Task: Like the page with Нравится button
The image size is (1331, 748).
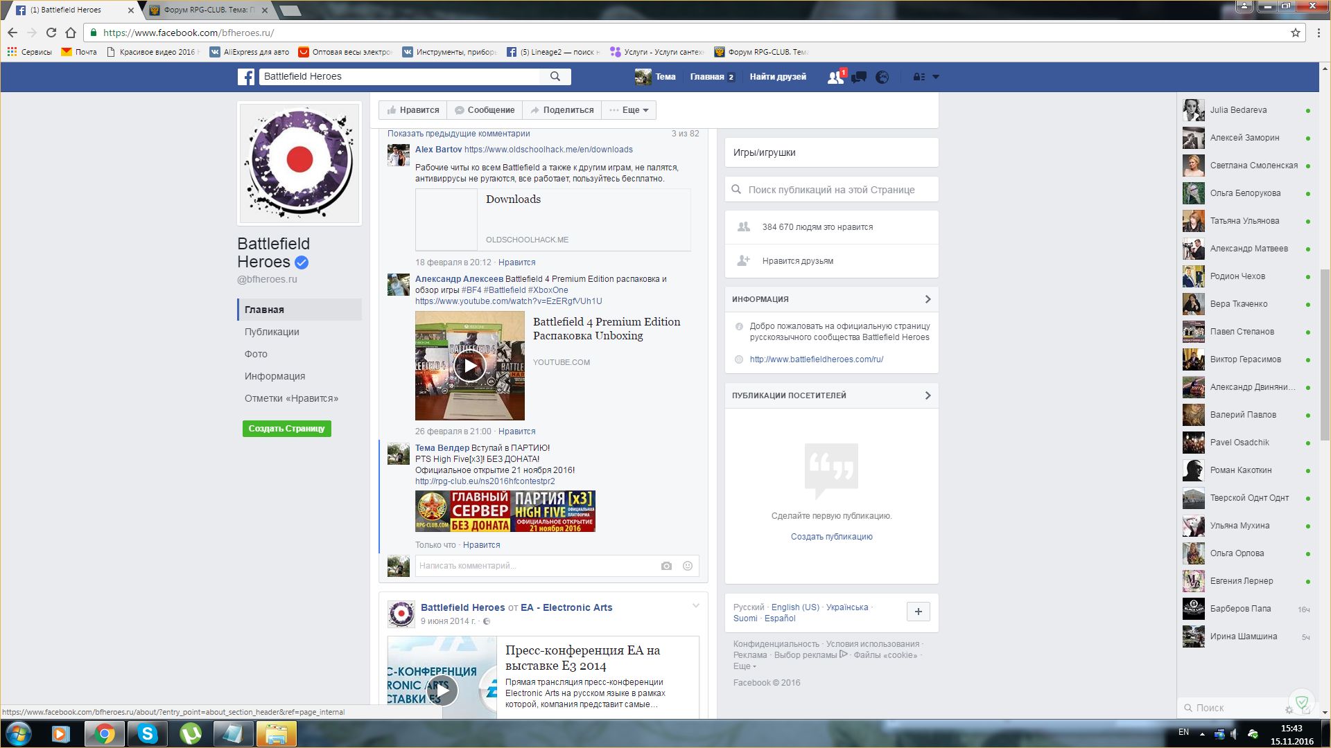Action: coord(413,110)
